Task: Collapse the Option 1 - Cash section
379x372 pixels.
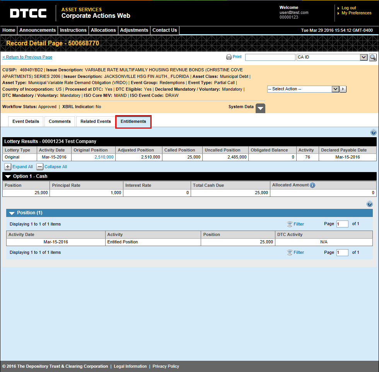Action: [x=9, y=176]
